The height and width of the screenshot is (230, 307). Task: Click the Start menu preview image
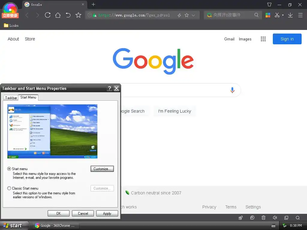(52, 131)
